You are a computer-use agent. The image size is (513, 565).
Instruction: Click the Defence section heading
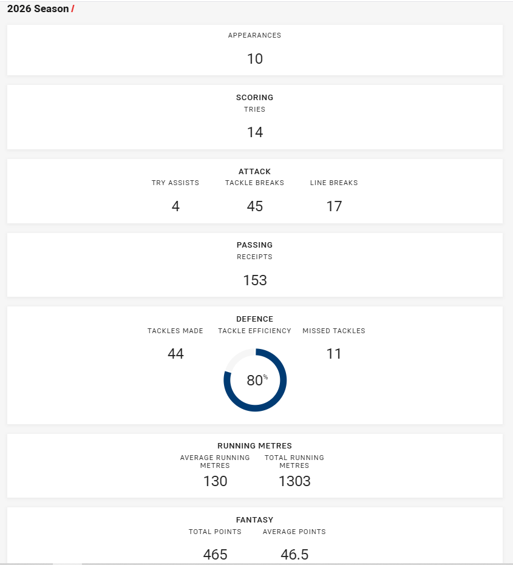[x=254, y=319]
